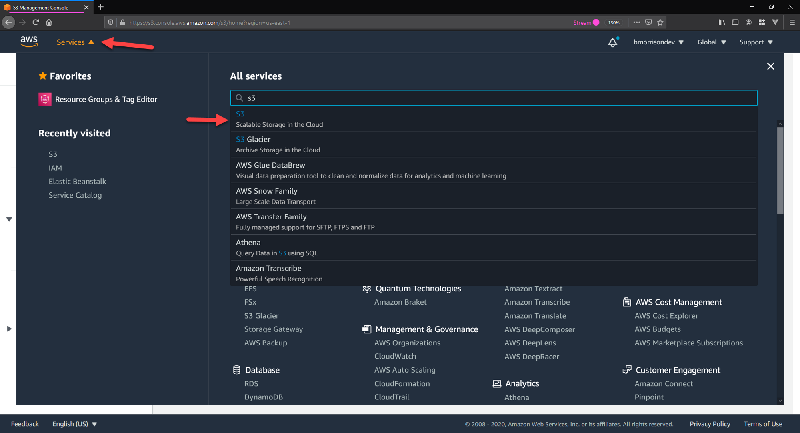Open browser page actions ellipsis
The image size is (800, 433).
(637, 22)
